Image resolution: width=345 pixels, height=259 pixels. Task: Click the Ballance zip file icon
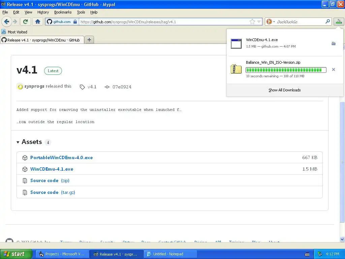[x=236, y=69]
